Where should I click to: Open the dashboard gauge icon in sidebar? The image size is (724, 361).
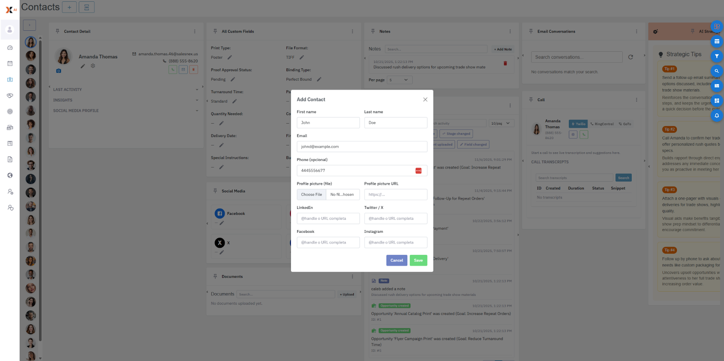coord(10,48)
